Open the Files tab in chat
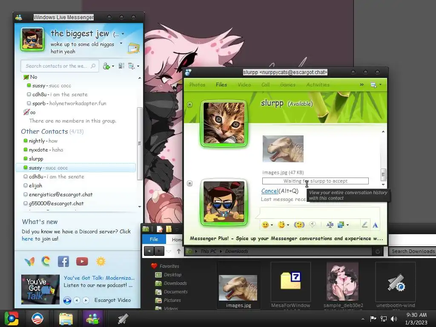Screen dimensions: 436x327 point(221,85)
